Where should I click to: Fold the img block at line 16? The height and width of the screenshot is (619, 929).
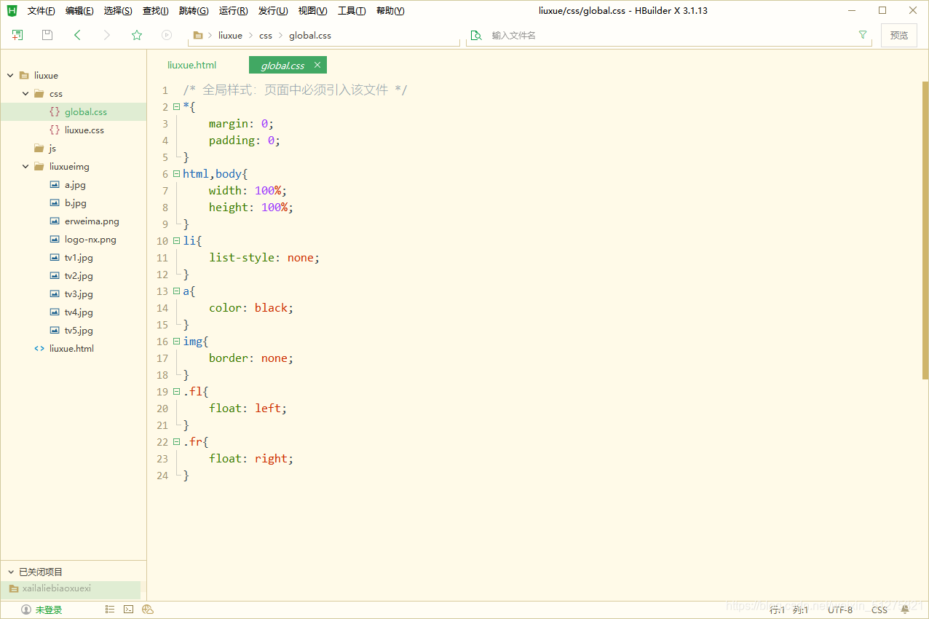click(176, 342)
